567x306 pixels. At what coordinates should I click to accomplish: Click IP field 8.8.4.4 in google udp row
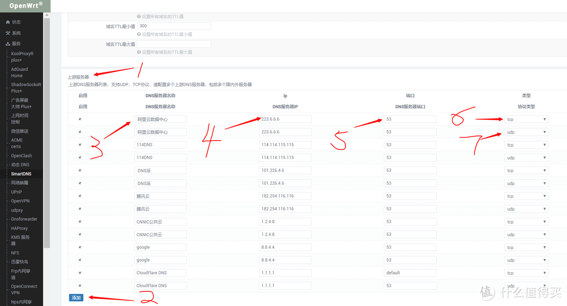pos(285,260)
